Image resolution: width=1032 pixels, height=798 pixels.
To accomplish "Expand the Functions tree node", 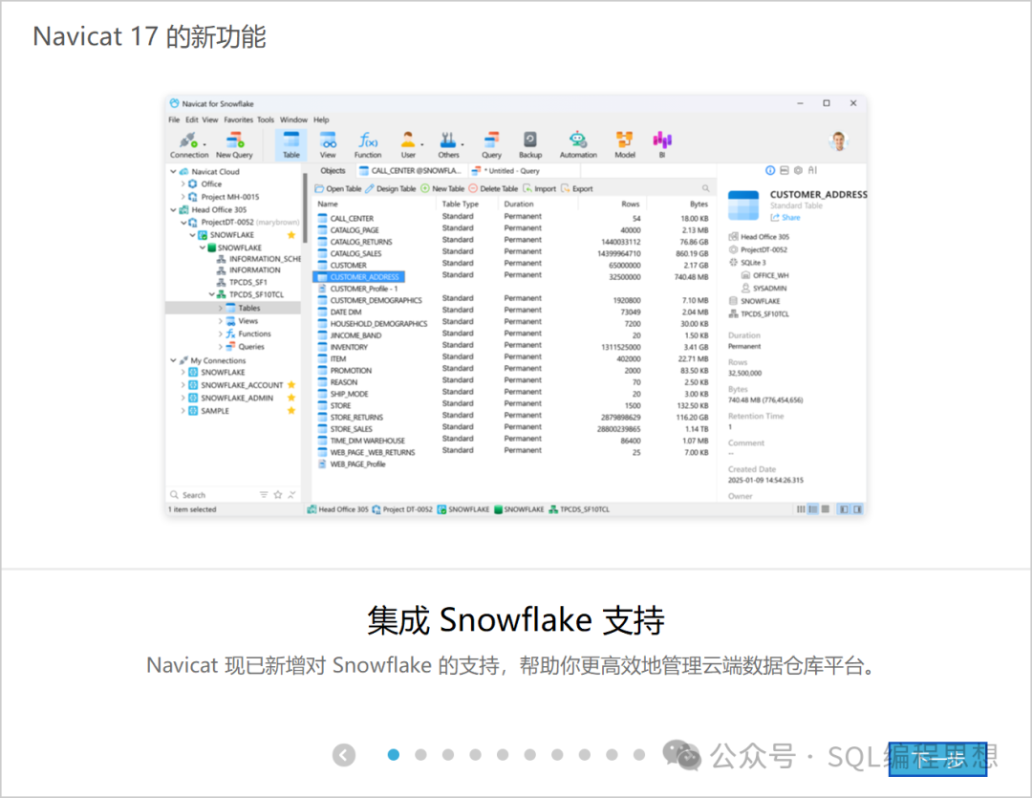I will pyautogui.click(x=221, y=334).
